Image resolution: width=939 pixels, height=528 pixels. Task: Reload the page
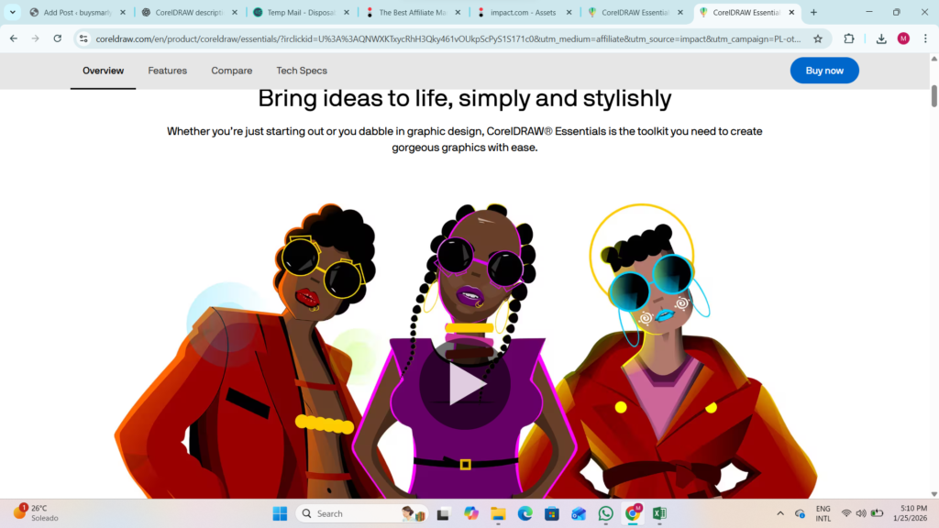coord(58,38)
